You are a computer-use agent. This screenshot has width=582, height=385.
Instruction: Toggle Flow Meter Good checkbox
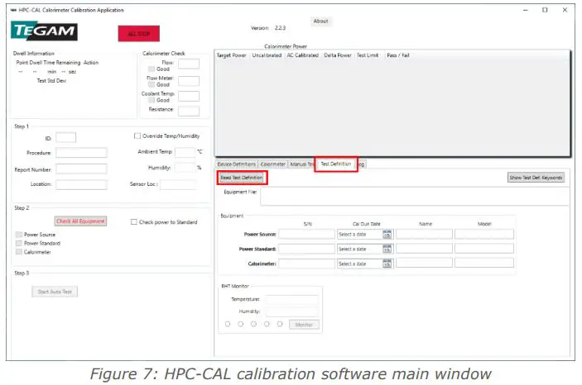tap(152, 84)
